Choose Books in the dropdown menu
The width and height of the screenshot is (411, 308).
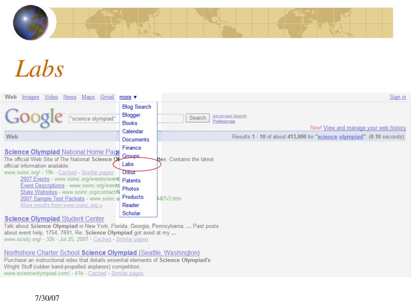click(130, 123)
